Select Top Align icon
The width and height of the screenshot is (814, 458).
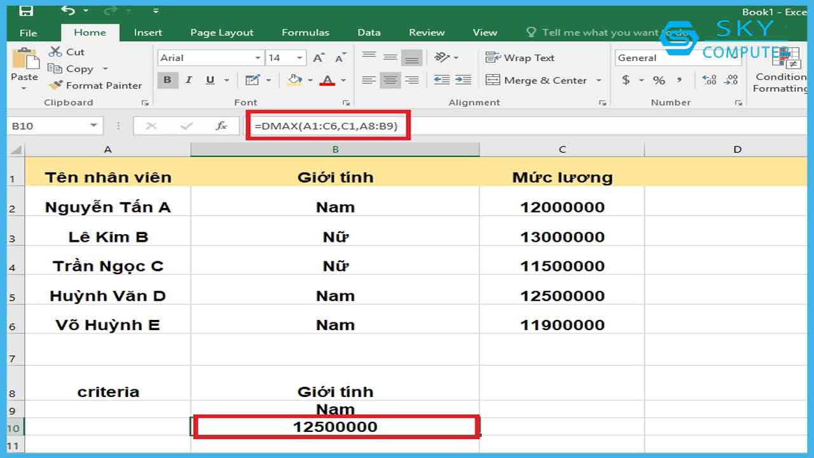point(369,57)
